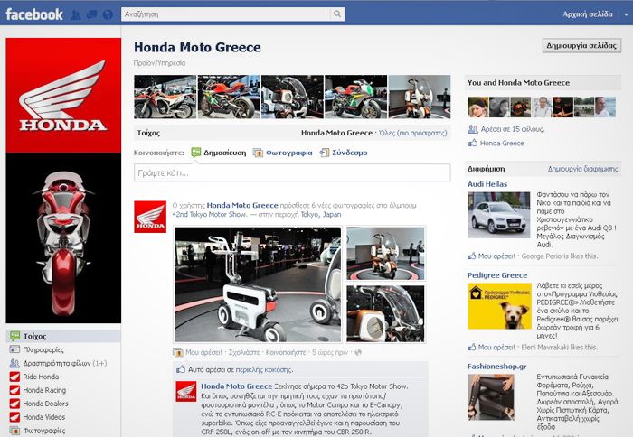
Task: Open περικλής κοκόσης profile link
Action: (x=264, y=369)
